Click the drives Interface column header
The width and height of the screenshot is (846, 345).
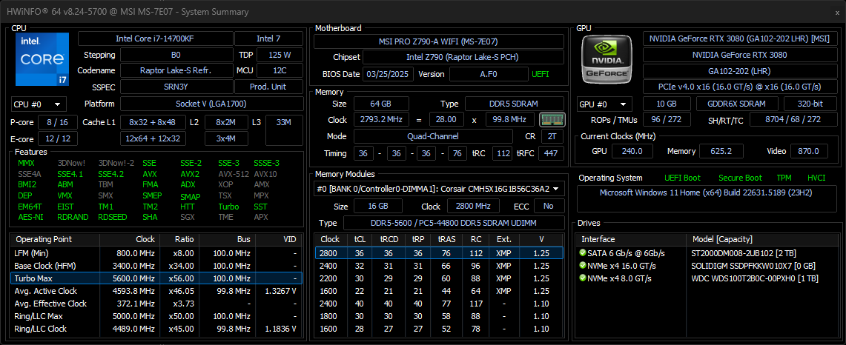(x=631, y=239)
